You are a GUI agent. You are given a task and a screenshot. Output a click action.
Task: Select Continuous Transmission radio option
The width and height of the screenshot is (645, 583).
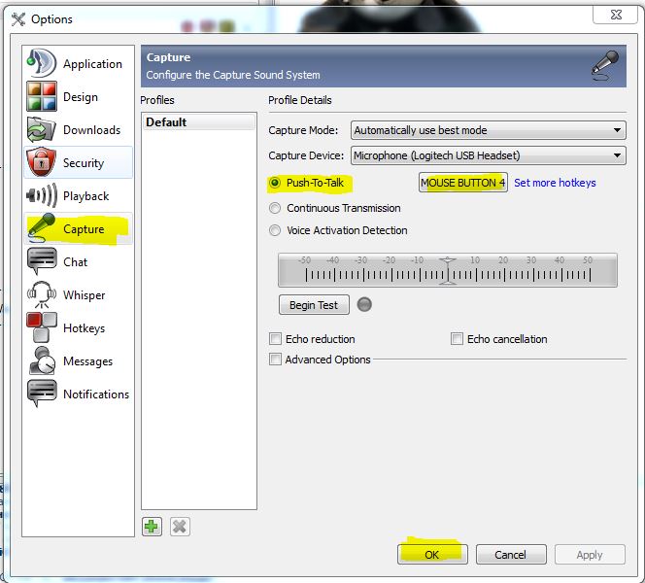[x=275, y=208]
